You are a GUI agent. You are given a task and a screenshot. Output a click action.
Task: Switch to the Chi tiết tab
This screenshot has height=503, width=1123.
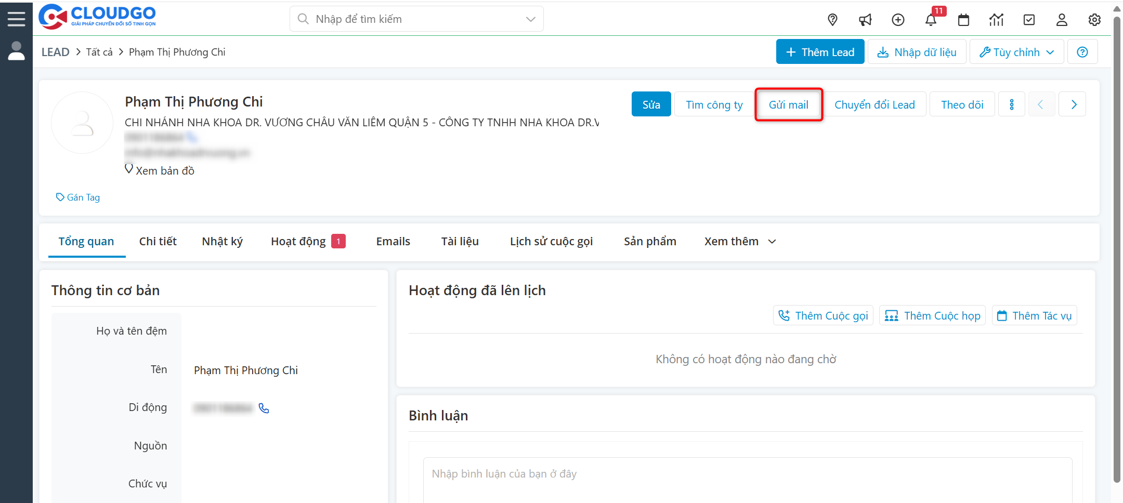[x=158, y=242]
